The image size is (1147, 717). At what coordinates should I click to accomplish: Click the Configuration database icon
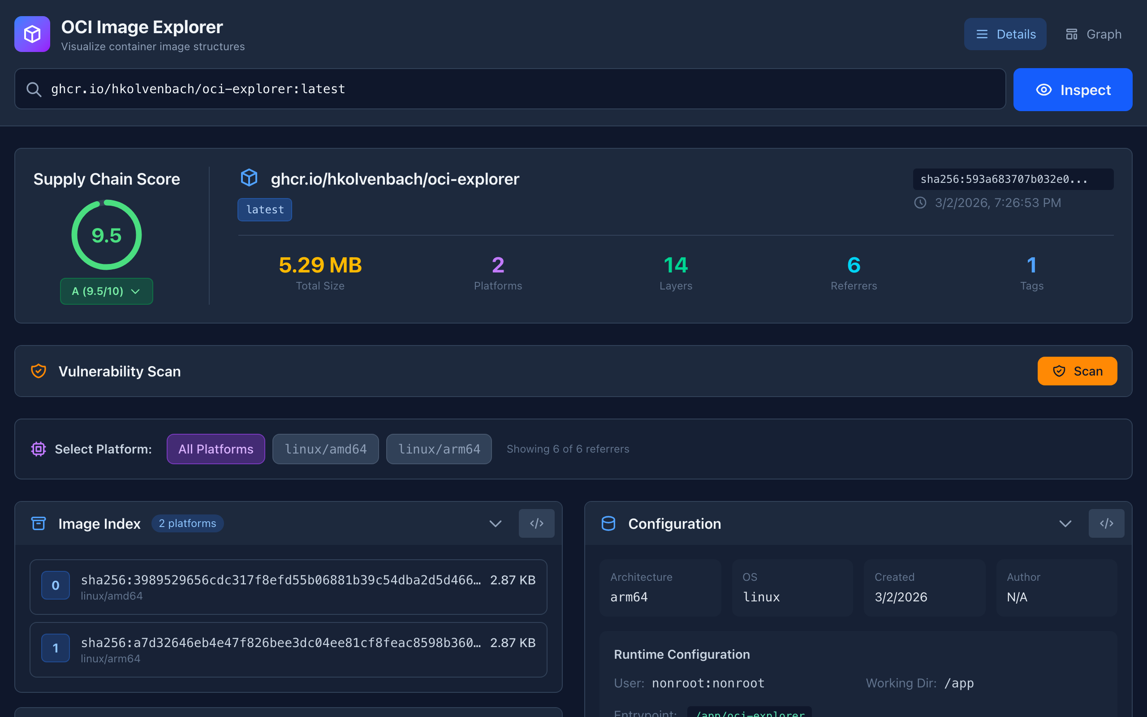[608, 523]
